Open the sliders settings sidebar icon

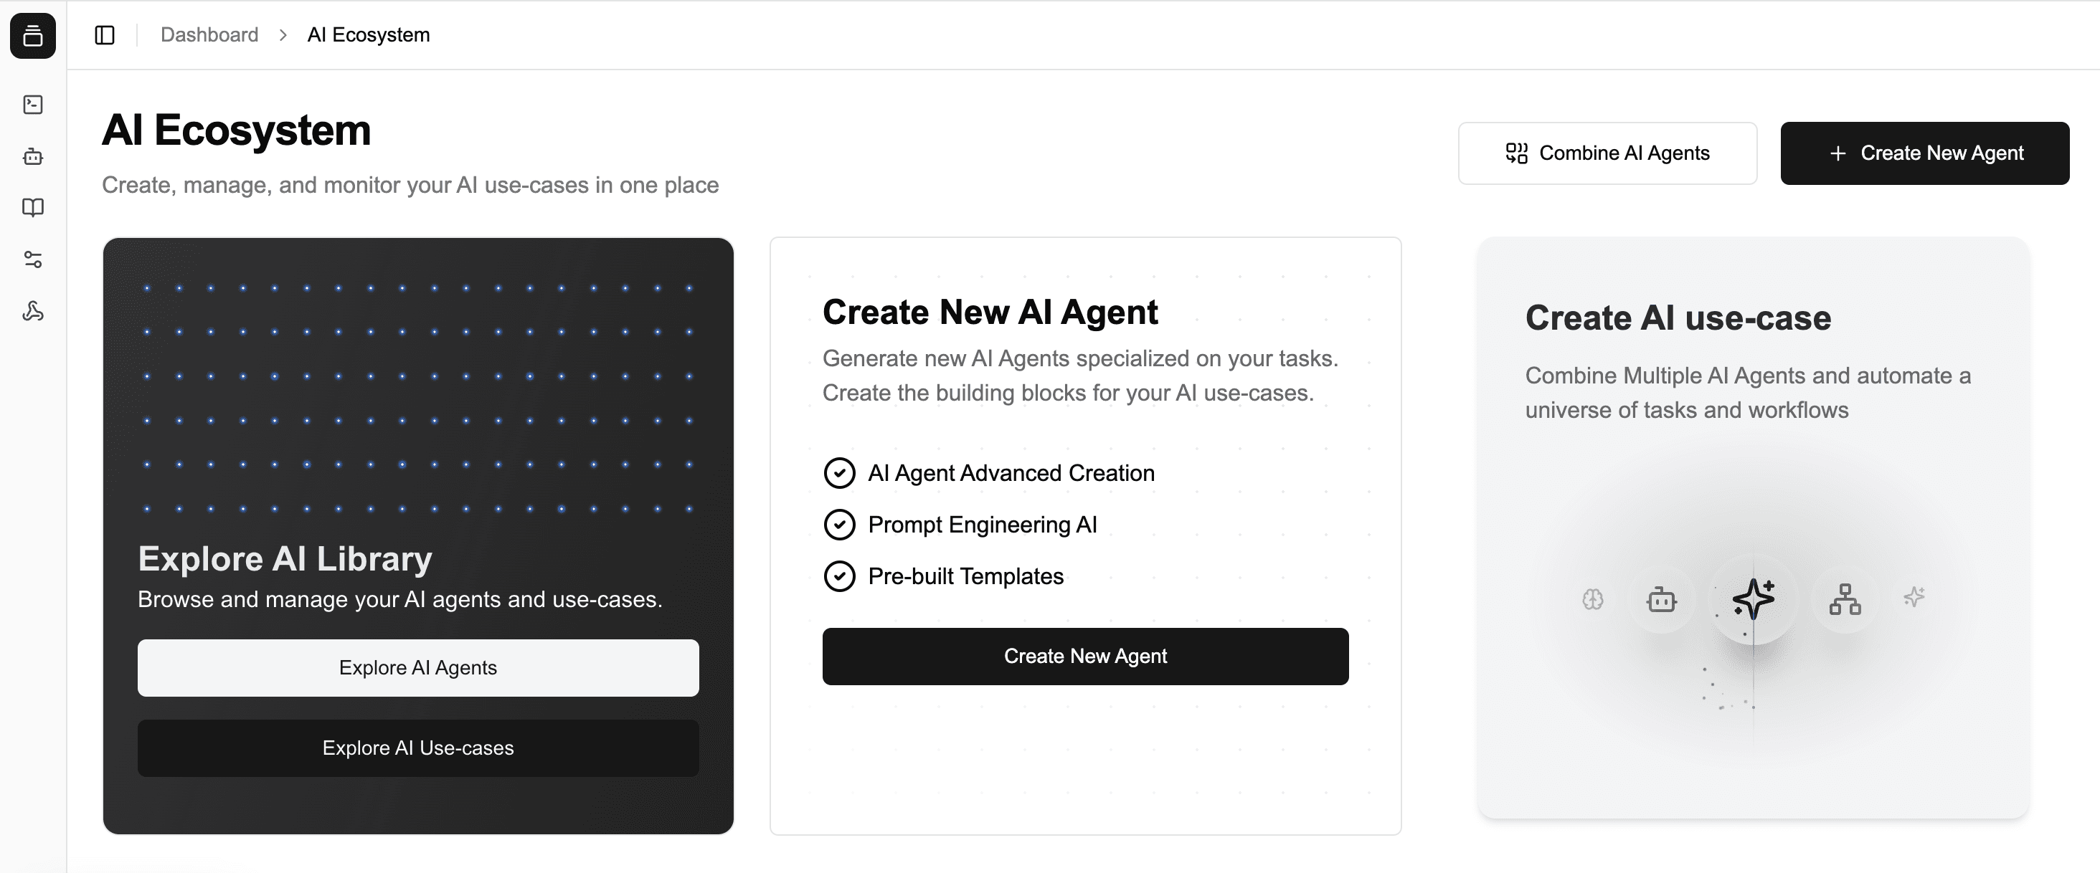(34, 259)
